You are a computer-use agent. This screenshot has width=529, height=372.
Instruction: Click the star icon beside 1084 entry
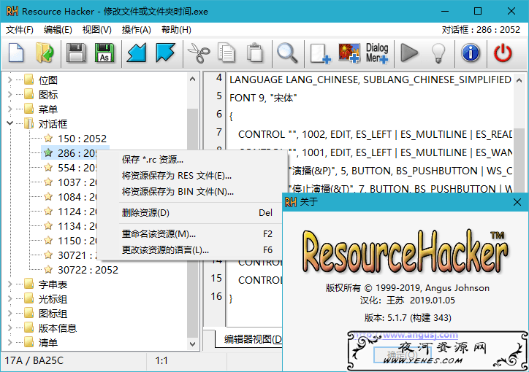[x=48, y=196]
